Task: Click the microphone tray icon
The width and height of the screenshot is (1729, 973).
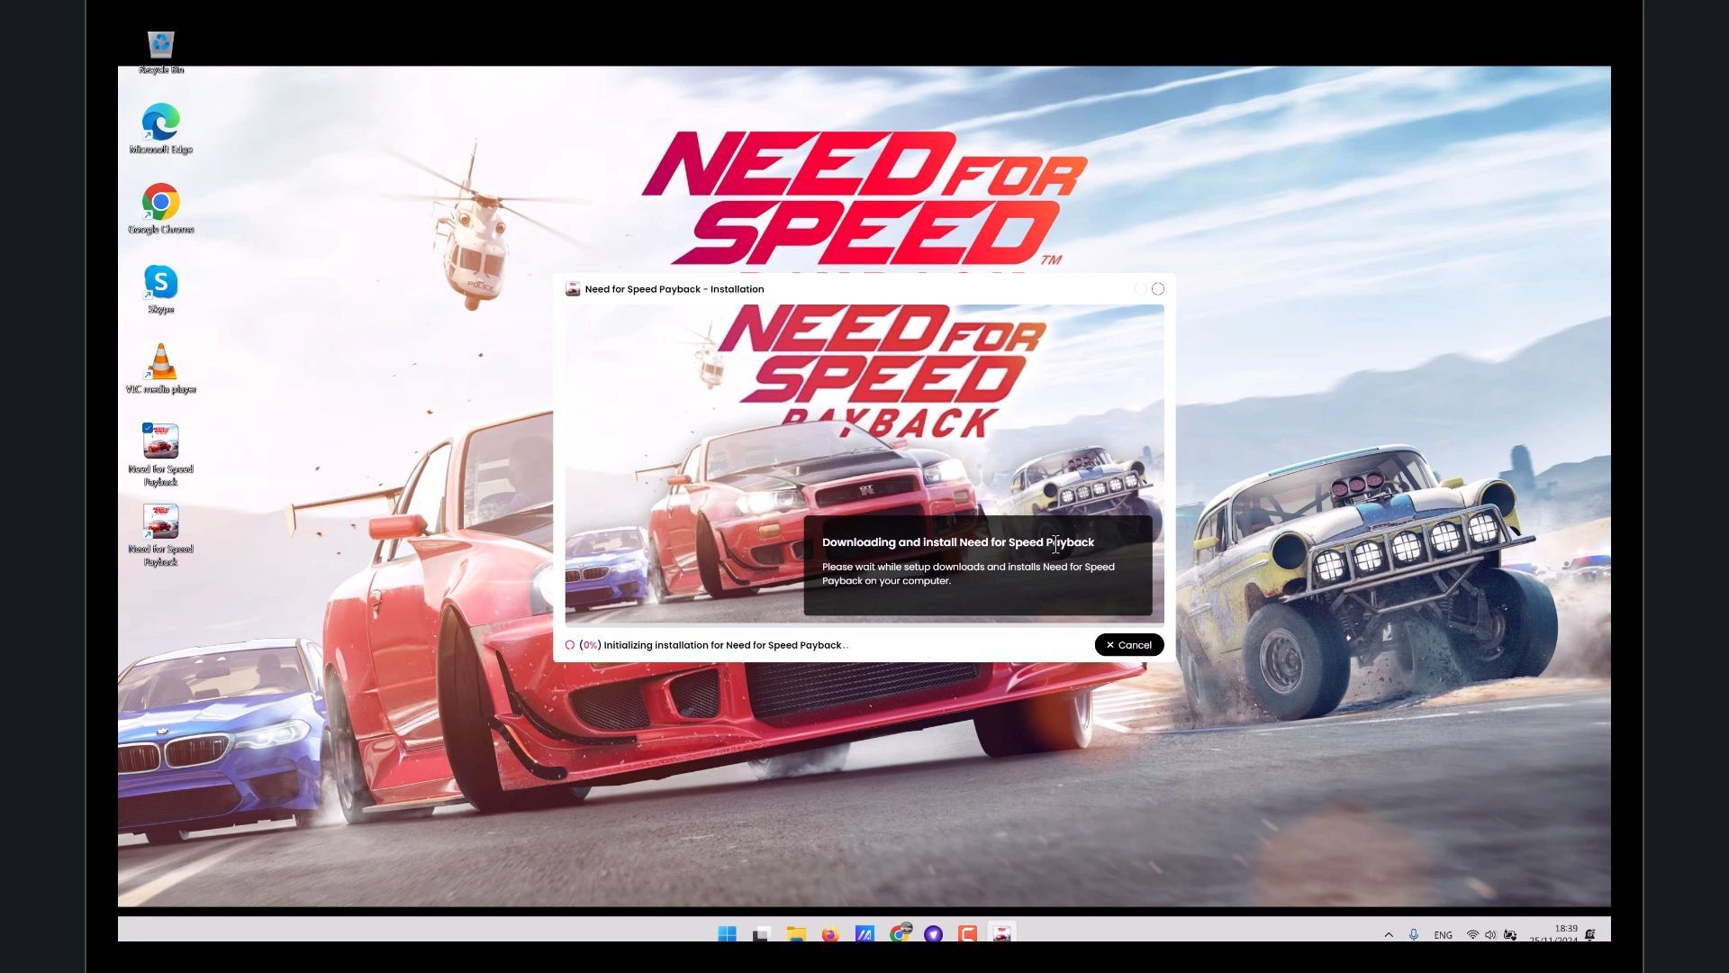Action: (1414, 934)
